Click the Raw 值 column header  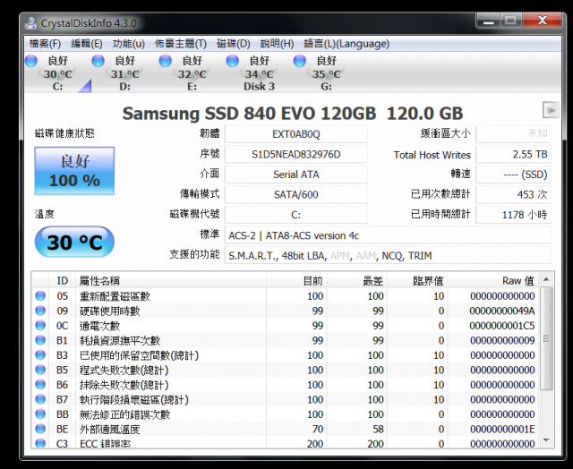[493, 280]
